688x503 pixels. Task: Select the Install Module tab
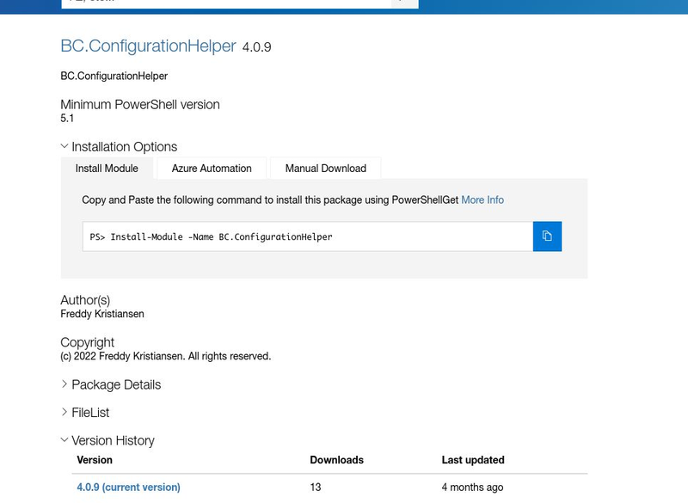pyautogui.click(x=107, y=169)
